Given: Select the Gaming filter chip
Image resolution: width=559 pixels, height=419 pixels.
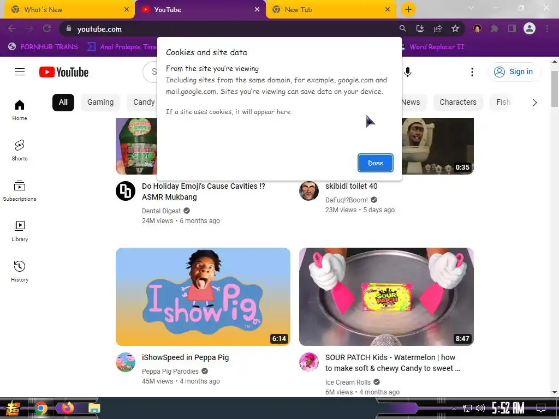Looking at the screenshot, I should pos(100,102).
